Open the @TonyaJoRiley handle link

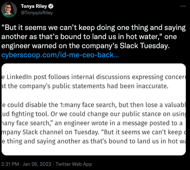[x=37, y=13]
